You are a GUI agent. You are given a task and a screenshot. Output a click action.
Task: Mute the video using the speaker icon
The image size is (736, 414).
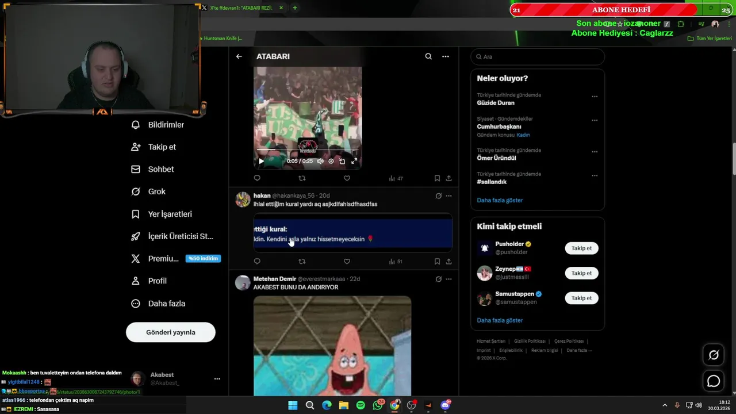(x=320, y=161)
